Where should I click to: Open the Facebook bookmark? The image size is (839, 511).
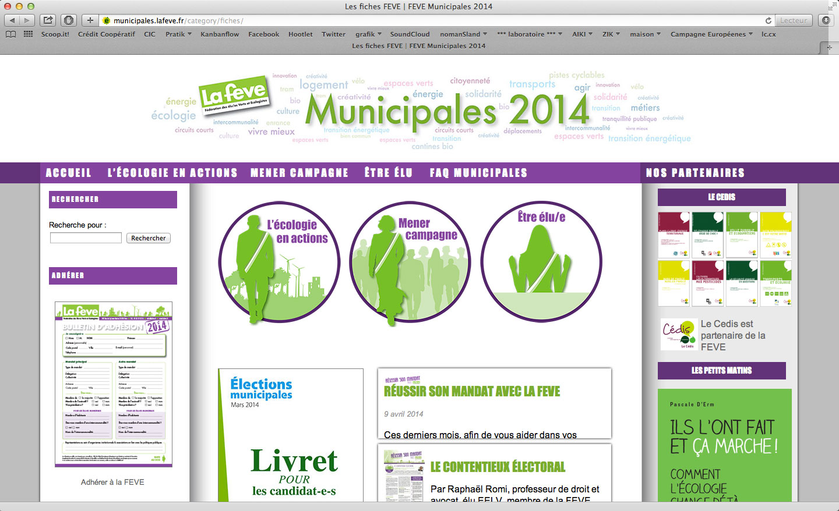click(264, 34)
